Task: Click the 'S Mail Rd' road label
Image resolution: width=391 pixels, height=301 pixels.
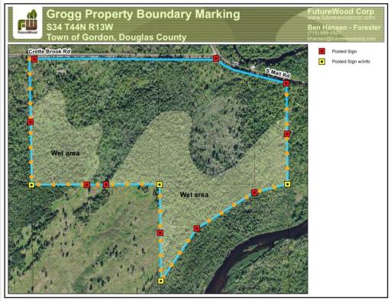Action: (x=278, y=73)
